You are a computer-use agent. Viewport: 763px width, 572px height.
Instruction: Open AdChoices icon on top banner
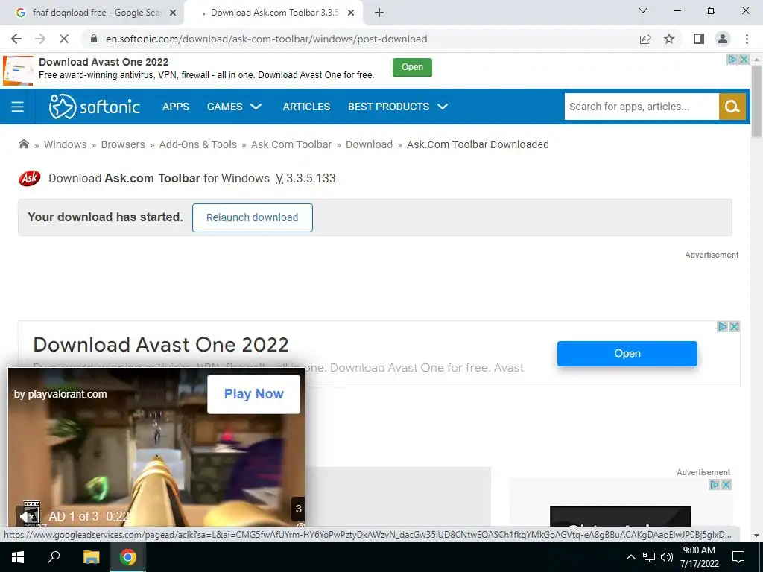pos(732,60)
